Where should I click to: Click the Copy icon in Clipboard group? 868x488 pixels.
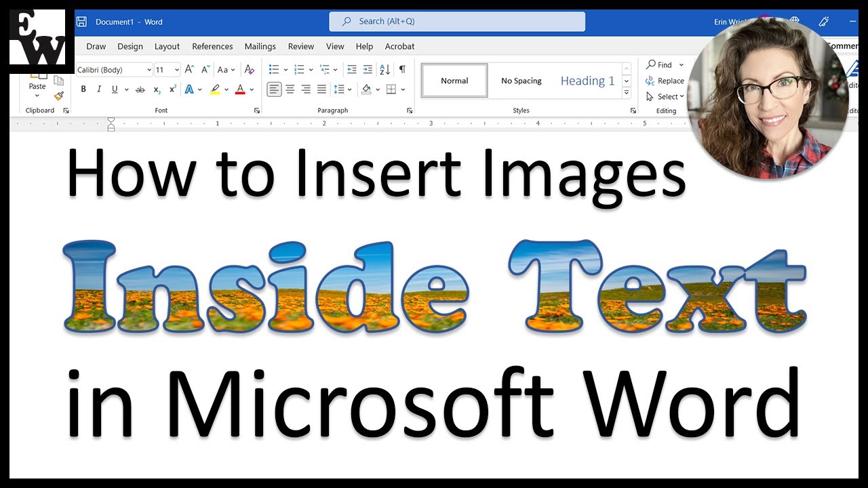pos(59,81)
